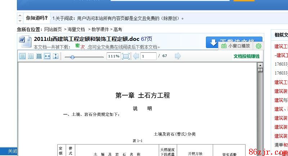Click scrollbar up arrow in document viewer
288x156 pixels.
(x=260, y=65)
